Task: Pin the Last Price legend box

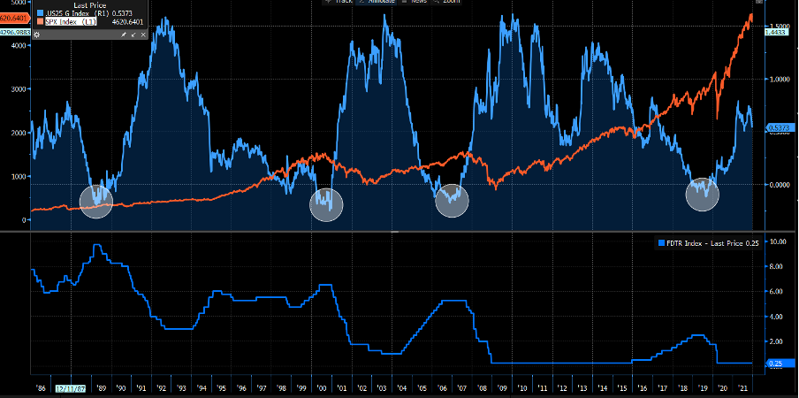Action: pyautogui.click(x=124, y=34)
